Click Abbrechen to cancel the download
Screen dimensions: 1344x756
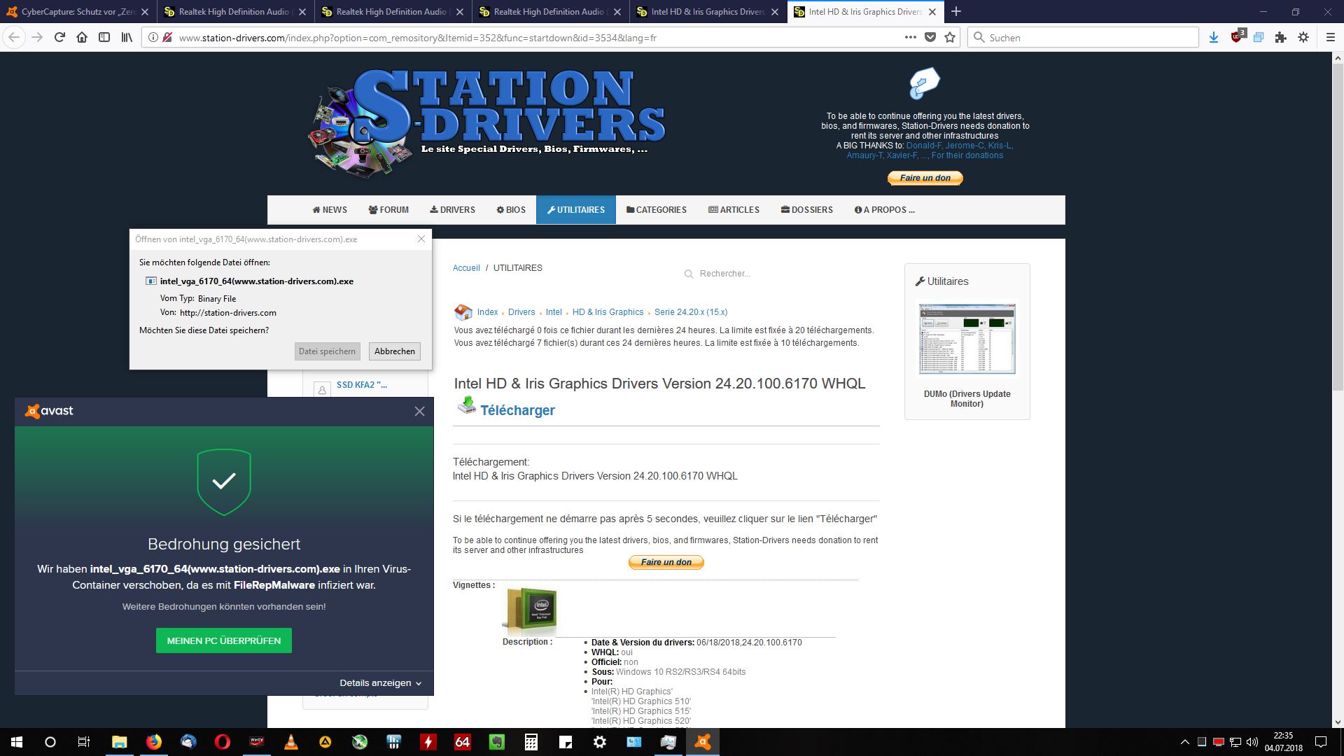click(x=394, y=351)
